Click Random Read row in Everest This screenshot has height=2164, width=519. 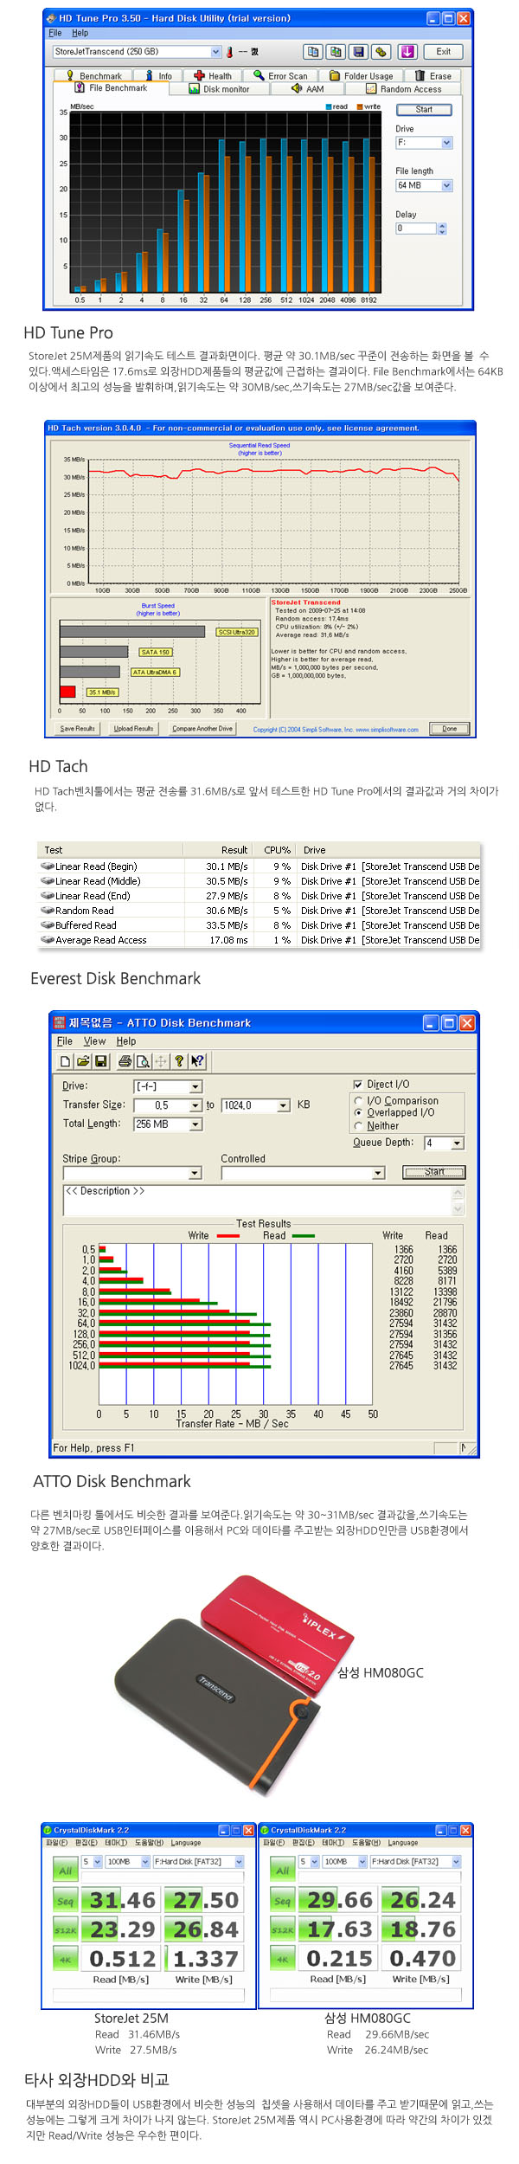(x=259, y=911)
